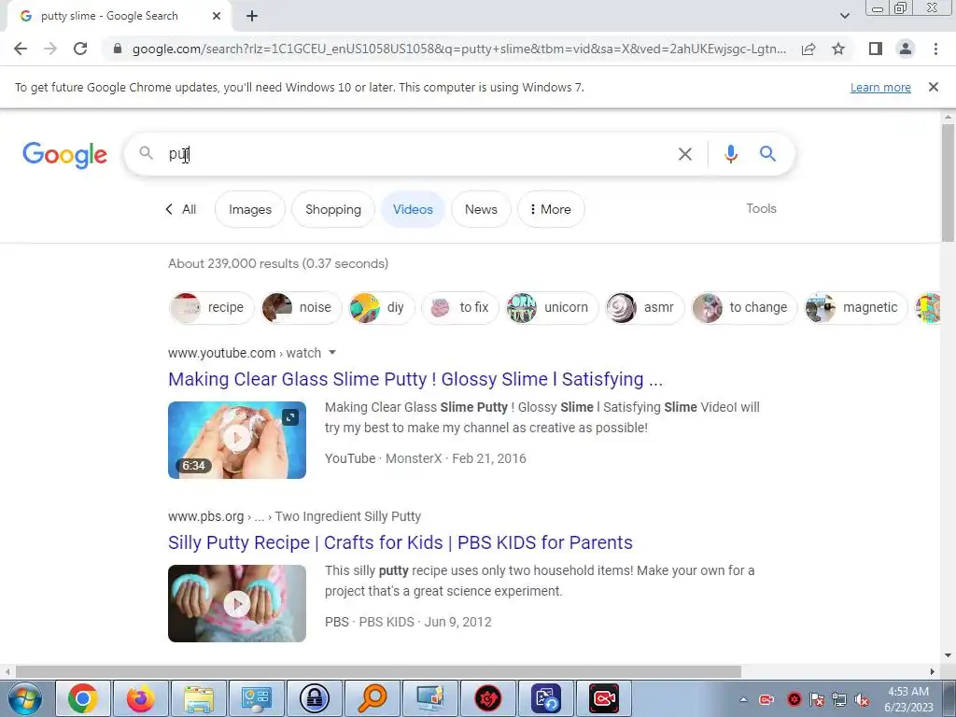Filter results by unicorn chip
This screenshot has width=956, height=717.
[x=552, y=307]
